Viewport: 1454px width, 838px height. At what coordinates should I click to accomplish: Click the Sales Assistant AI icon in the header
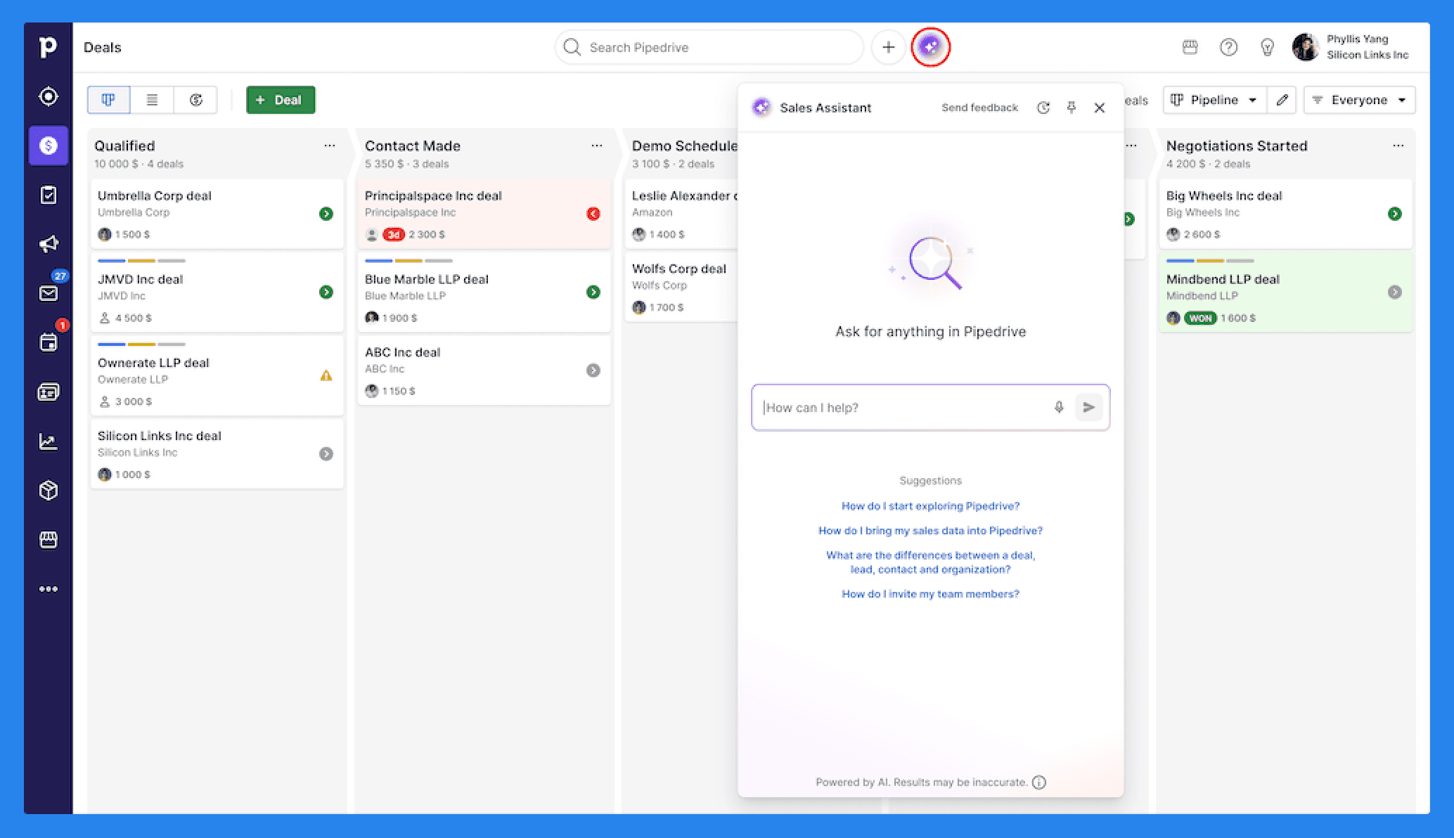[x=930, y=47]
